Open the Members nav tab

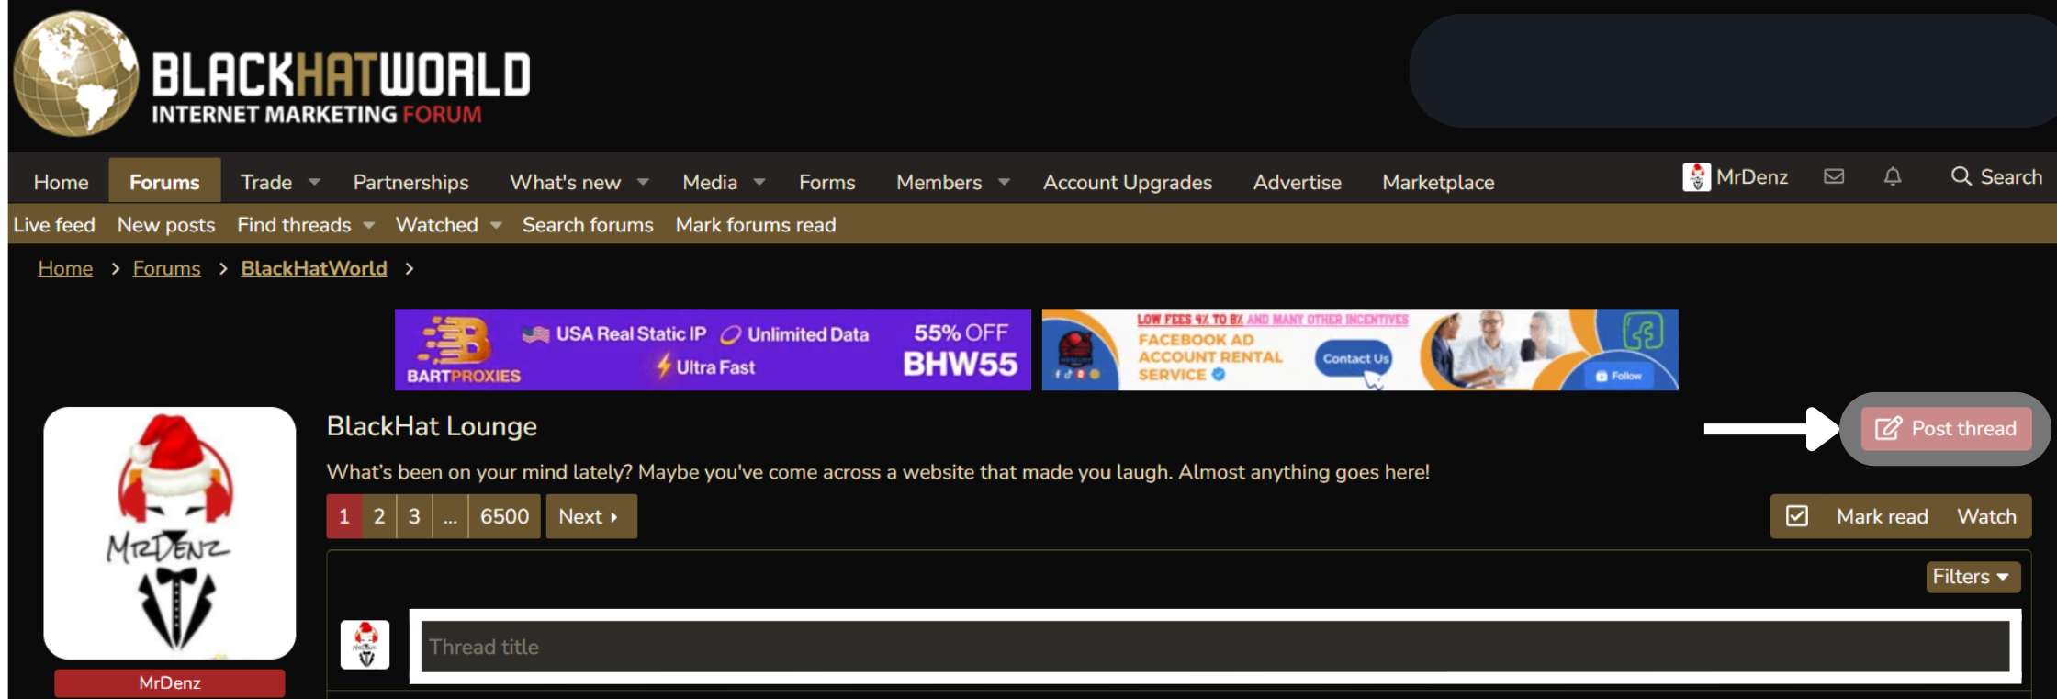click(x=939, y=182)
